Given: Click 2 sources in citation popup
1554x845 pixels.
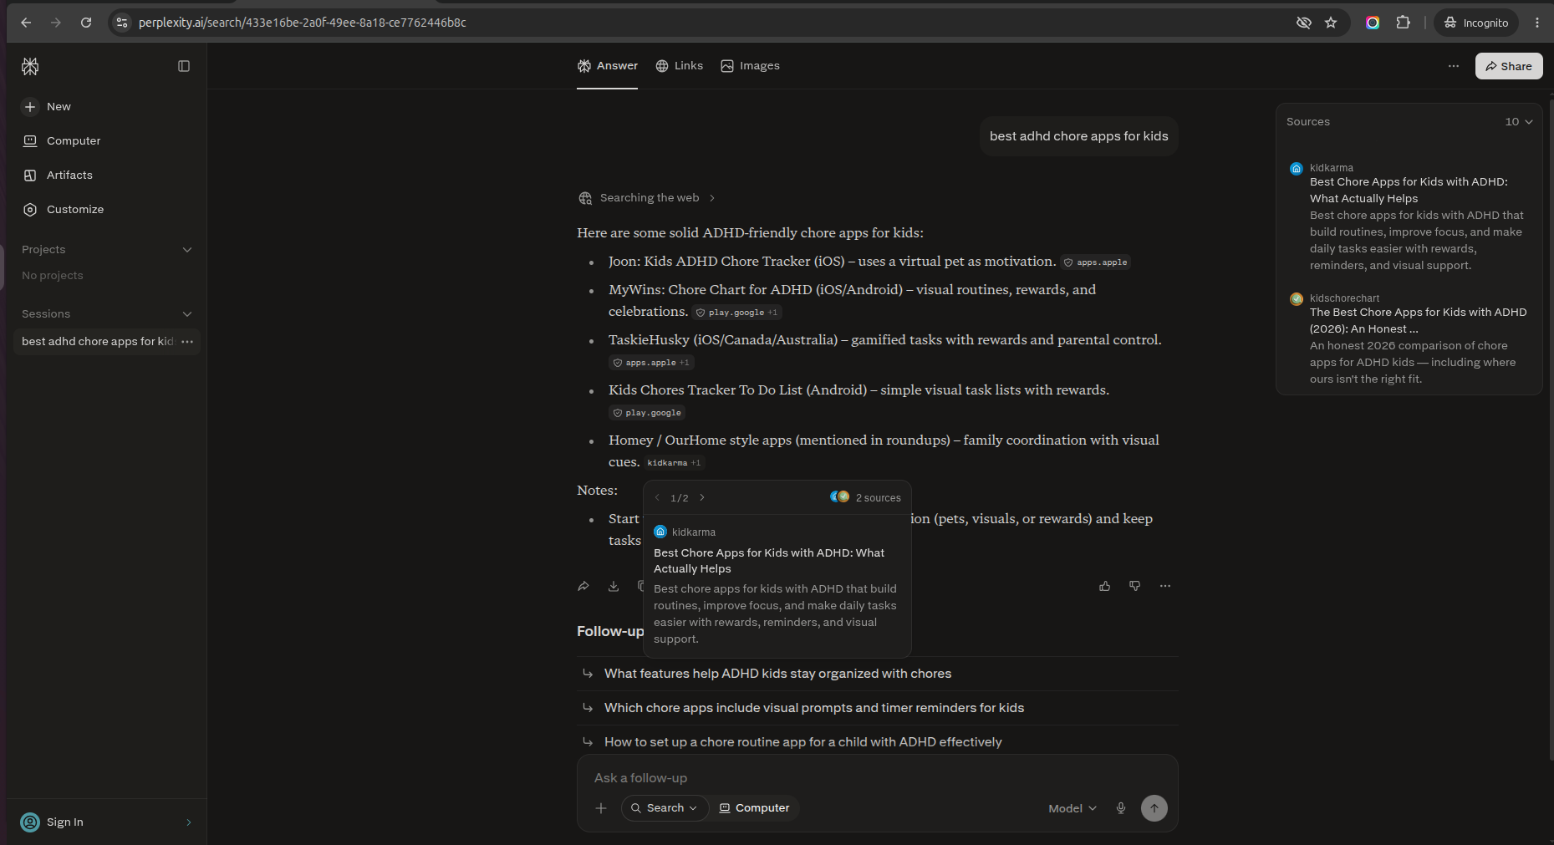Looking at the screenshot, I should [x=866, y=498].
